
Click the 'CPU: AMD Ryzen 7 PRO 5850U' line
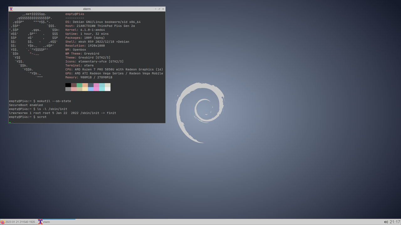114,69
